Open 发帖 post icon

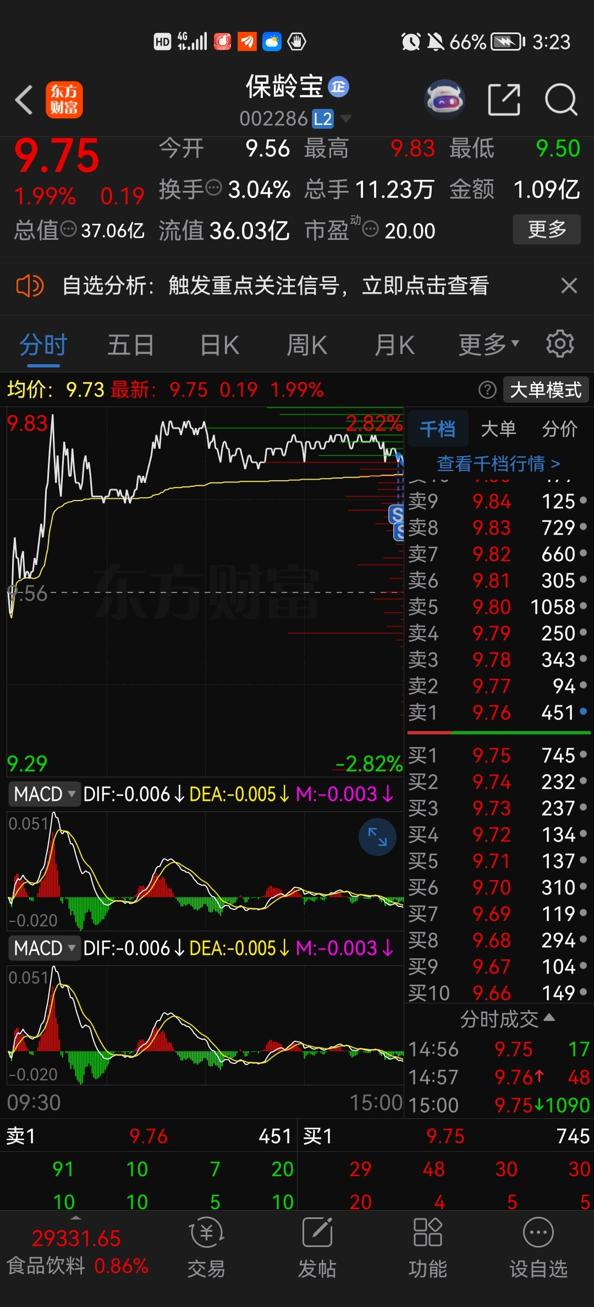[x=317, y=1248]
